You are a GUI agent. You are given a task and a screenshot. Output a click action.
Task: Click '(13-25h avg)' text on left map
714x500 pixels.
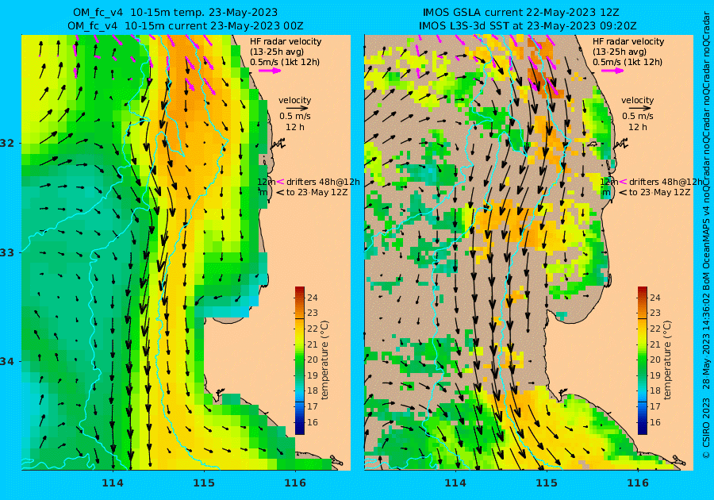pyautogui.click(x=277, y=52)
